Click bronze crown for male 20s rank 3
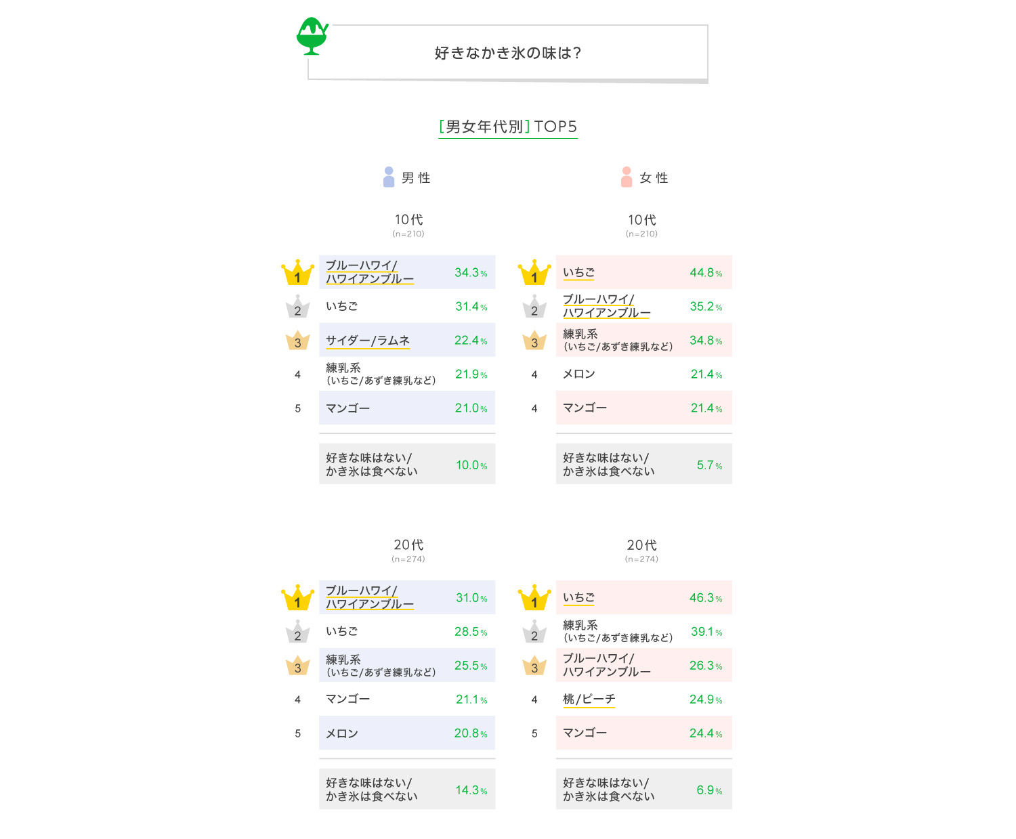Image resolution: width=1016 pixels, height=839 pixels. coord(297,666)
